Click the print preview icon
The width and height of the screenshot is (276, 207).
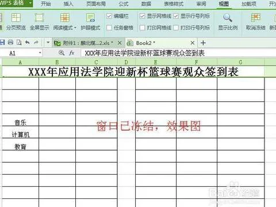click(x=19, y=43)
